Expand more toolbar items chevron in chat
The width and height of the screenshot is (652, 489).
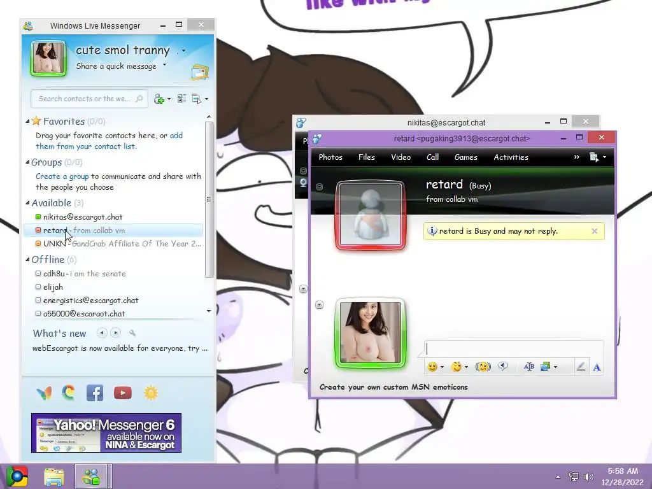577,157
